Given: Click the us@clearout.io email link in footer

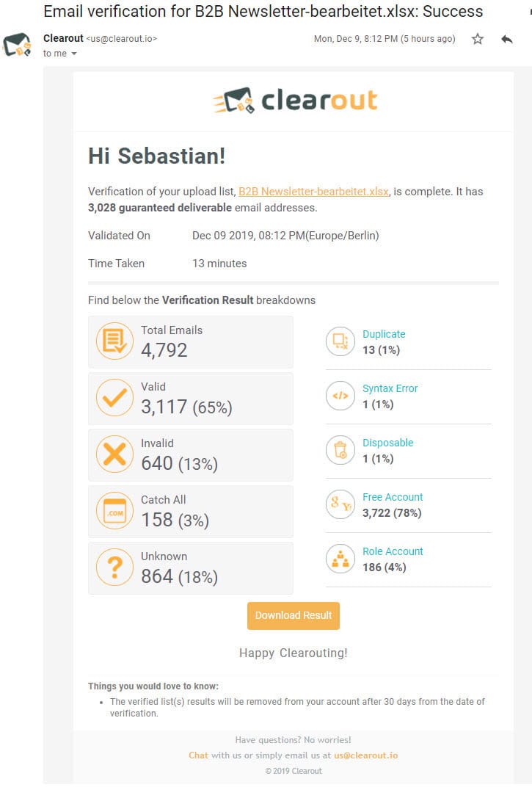Looking at the screenshot, I should click(365, 755).
